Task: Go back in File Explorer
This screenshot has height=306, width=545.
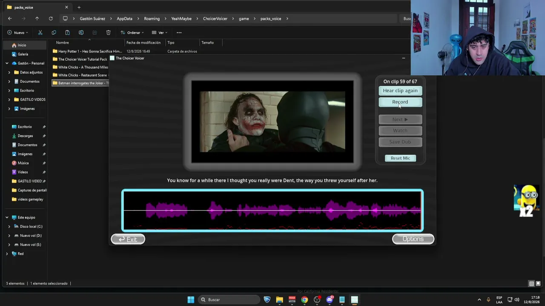Action: [x=10, y=19]
